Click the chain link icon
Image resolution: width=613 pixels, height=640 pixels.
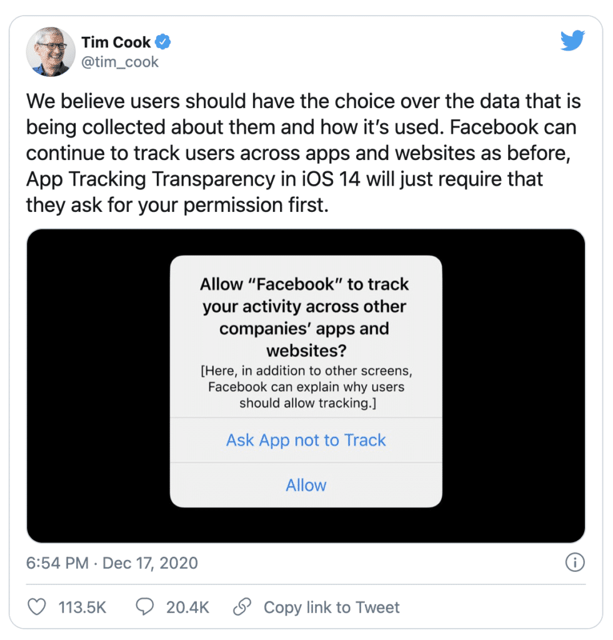[x=242, y=606]
